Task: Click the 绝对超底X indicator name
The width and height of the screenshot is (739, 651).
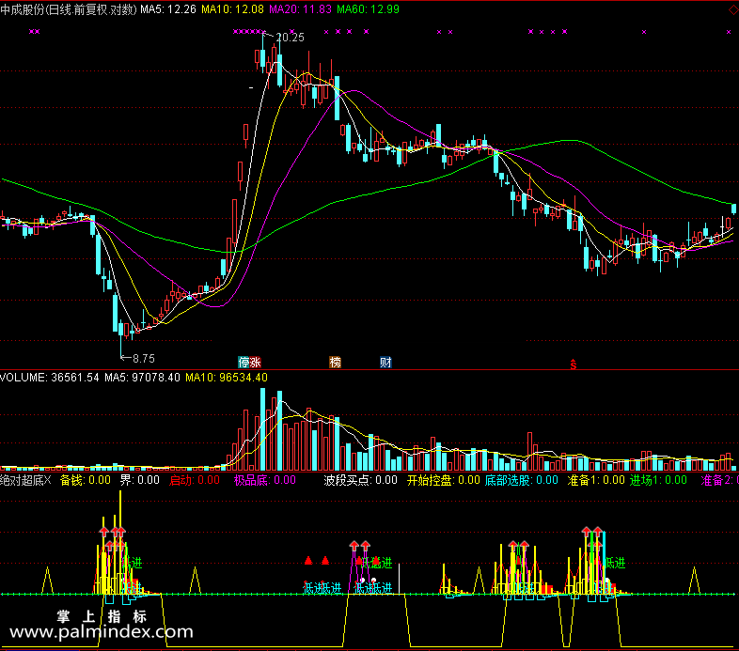Action: pyautogui.click(x=25, y=480)
